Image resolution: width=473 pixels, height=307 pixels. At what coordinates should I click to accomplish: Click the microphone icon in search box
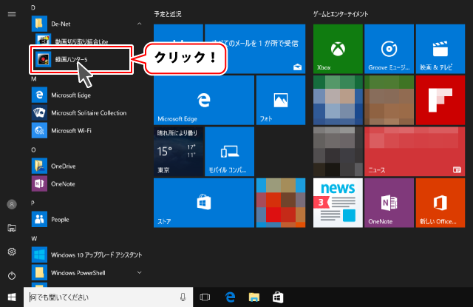coord(183,297)
